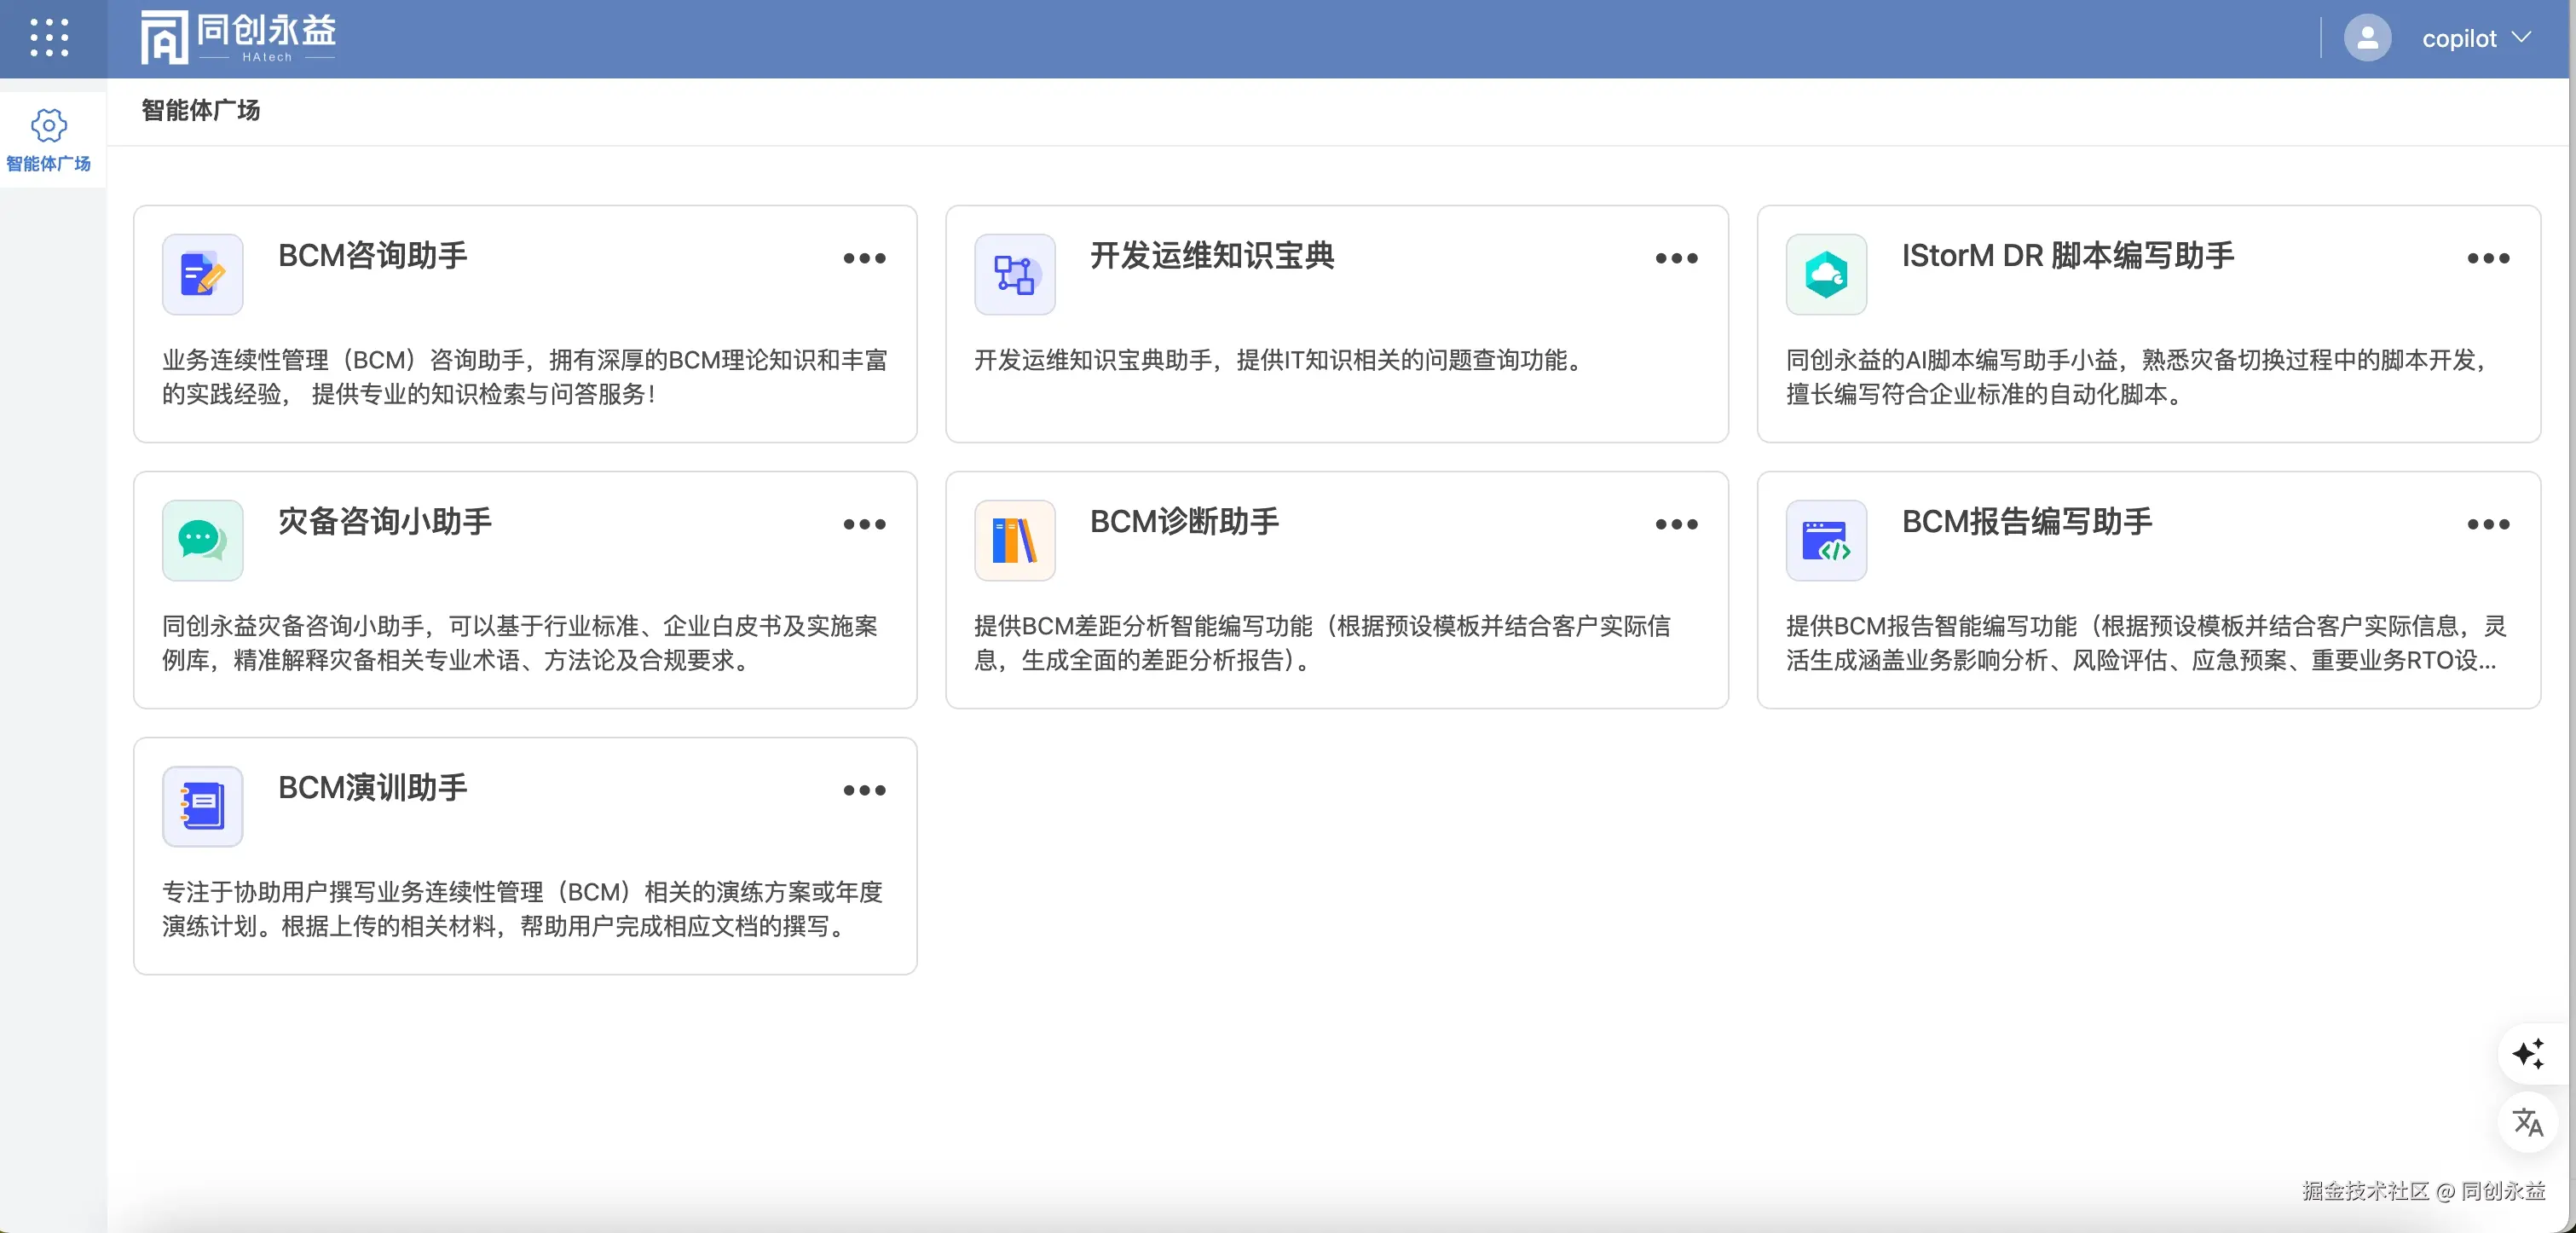The width and height of the screenshot is (2576, 1233).
Task: Click the floating AI sparkle button
Action: point(2528,1054)
